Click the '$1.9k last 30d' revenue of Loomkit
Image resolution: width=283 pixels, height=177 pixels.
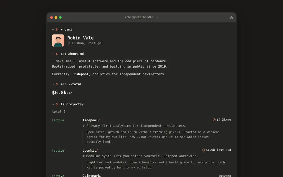[218, 150]
